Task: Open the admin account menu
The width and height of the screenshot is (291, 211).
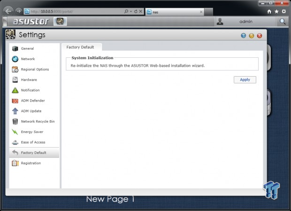Action: (x=246, y=22)
